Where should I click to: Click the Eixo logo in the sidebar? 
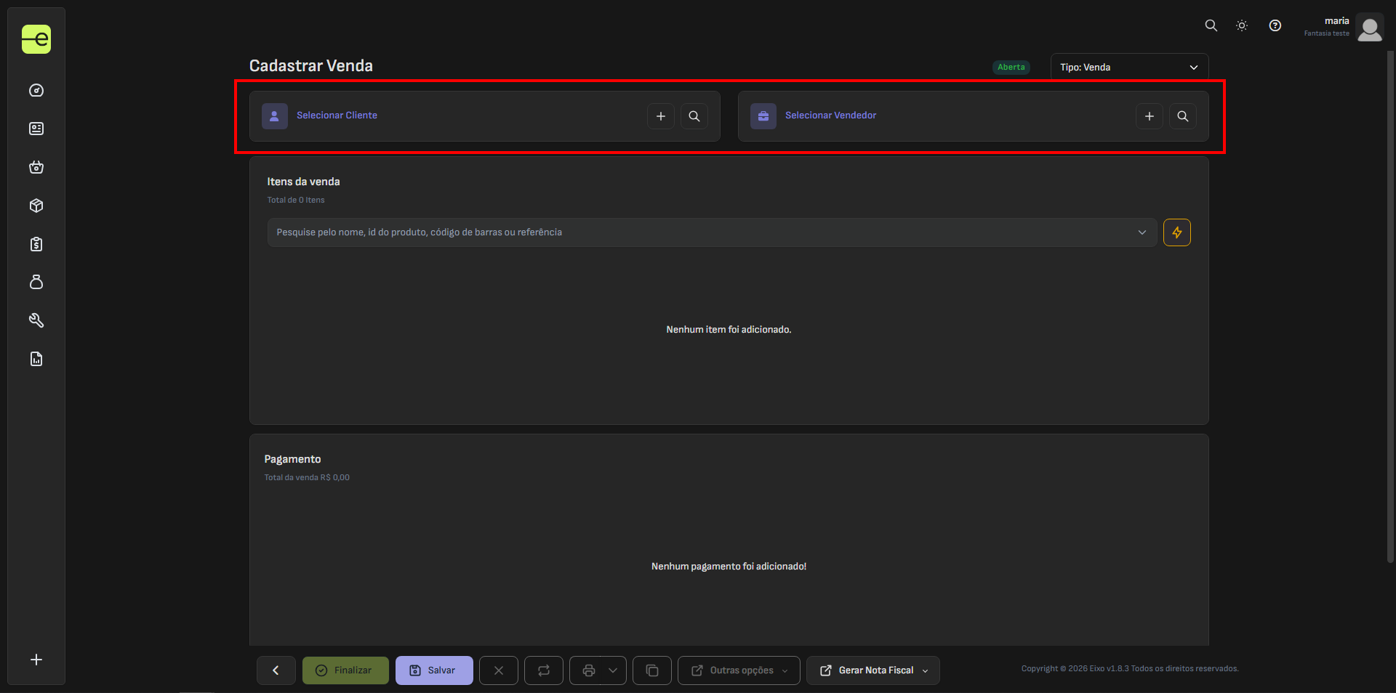click(x=36, y=39)
